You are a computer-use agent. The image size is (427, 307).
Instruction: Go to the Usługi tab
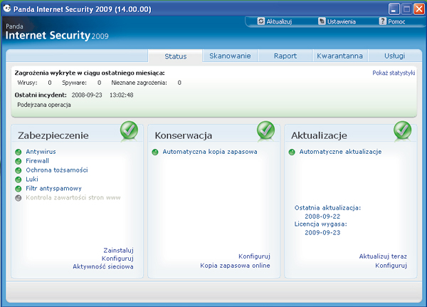[x=394, y=56]
